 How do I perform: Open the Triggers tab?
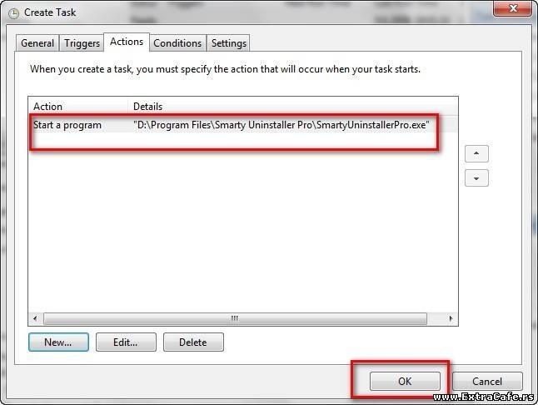[x=82, y=43]
